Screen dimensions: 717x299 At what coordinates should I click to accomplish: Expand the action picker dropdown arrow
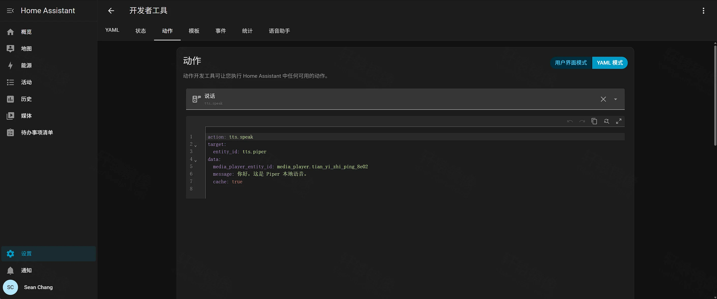615,99
